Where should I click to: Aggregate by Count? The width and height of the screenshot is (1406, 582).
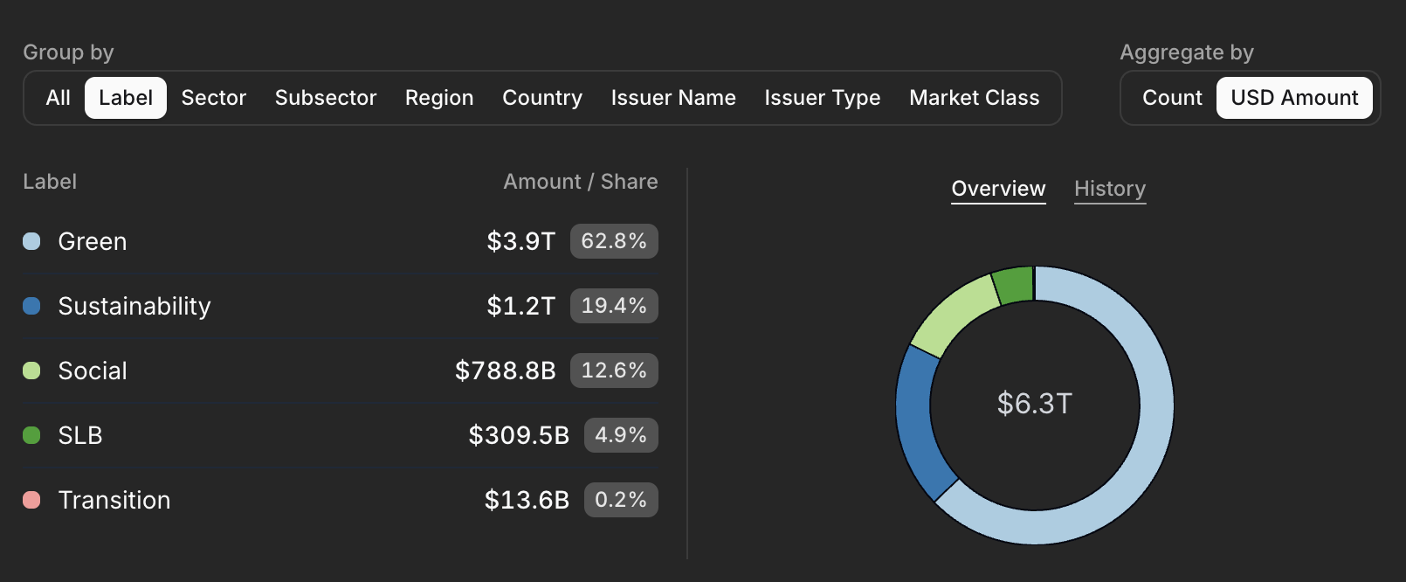[1172, 98]
